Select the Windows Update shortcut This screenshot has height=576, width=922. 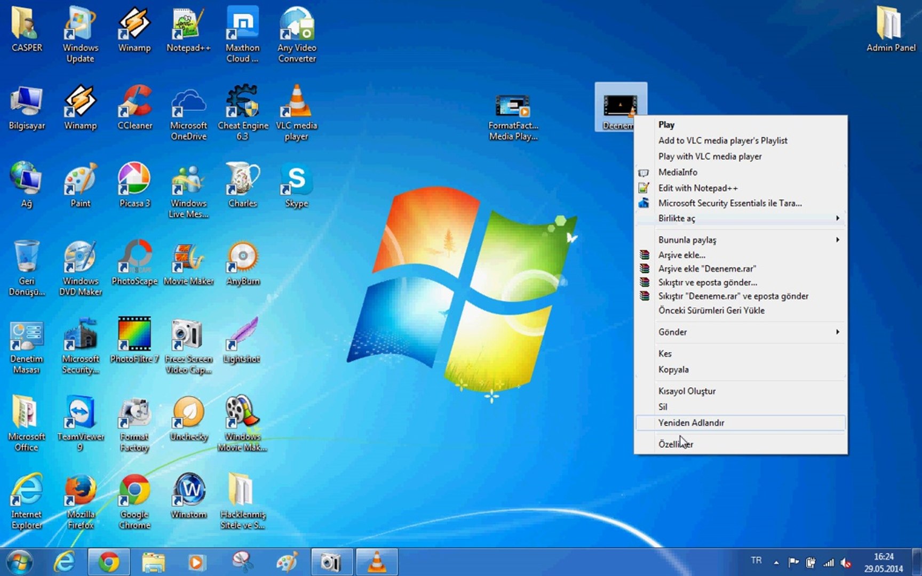pos(80,35)
